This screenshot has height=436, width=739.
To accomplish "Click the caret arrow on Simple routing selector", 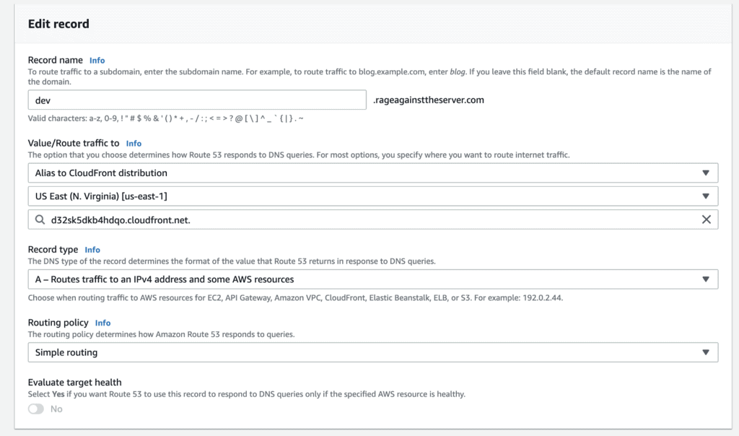I will [x=705, y=352].
